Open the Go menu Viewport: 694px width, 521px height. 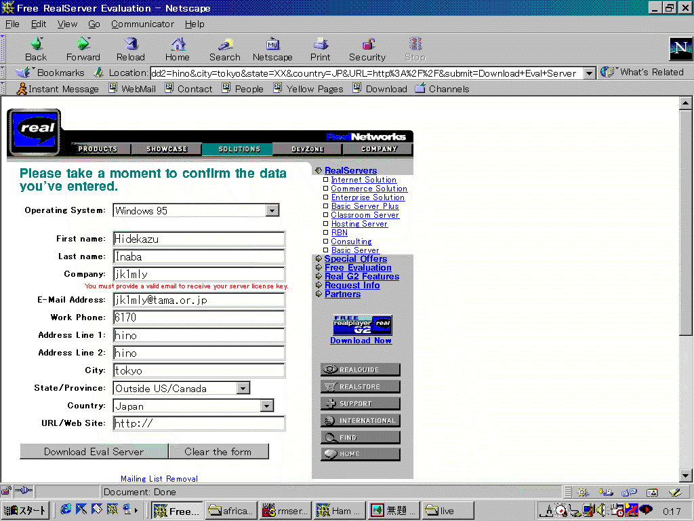[94, 24]
